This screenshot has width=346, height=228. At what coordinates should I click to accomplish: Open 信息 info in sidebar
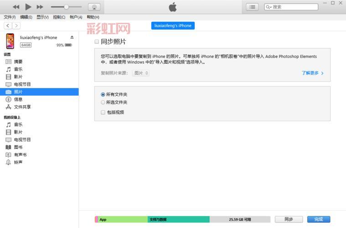coord(39,99)
